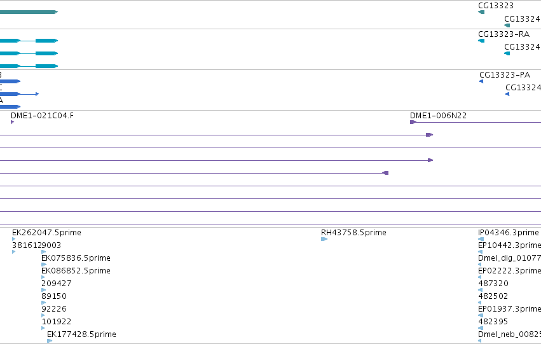This screenshot has width=541, height=344.
Task: Select the left-pointing purple BAC end arrow
Action: (x=386, y=173)
